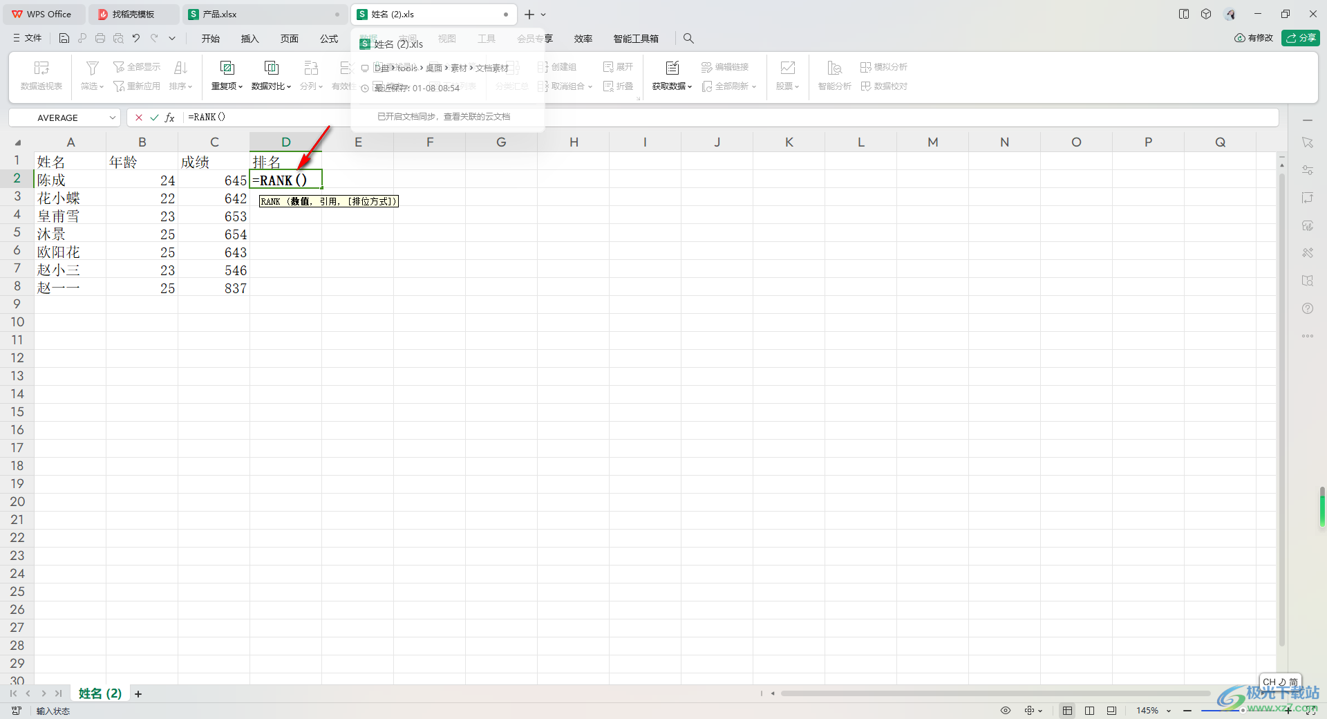This screenshot has height=719, width=1327.
Task: Insert a 数据透视表 pivot table
Action: pyautogui.click(x=41, y=75)
